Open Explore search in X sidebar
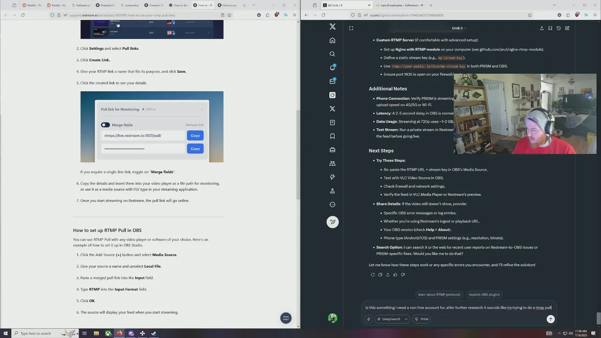The width and height of the screenshot is (601, 338). (332, 54)
